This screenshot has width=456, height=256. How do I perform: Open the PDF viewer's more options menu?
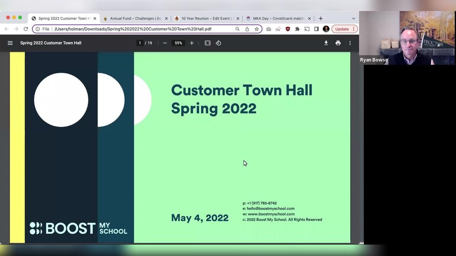pos(350,43)
